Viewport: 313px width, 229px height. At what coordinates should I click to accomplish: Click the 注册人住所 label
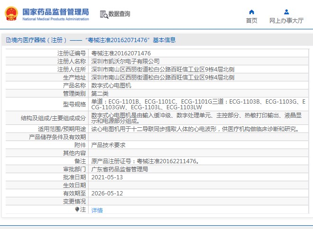[x=72, y=70]
